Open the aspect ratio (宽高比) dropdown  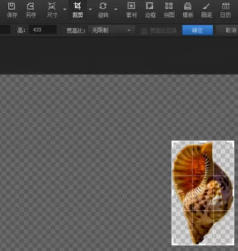pyautogui.click(x=111, y=30)
